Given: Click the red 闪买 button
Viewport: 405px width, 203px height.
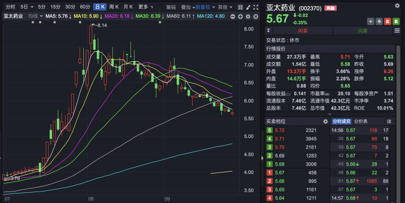Looking at the screenshot, I should [303, 31].
